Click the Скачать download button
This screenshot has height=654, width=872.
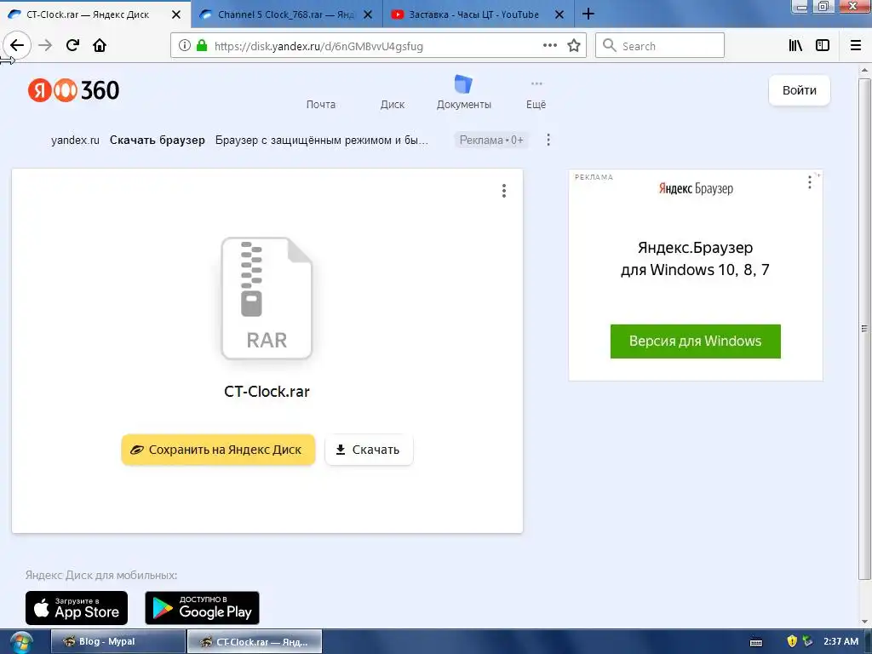pos(369,450)
